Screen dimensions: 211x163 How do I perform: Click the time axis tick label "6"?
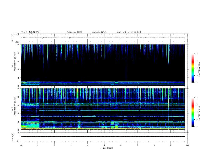point(121,145)
